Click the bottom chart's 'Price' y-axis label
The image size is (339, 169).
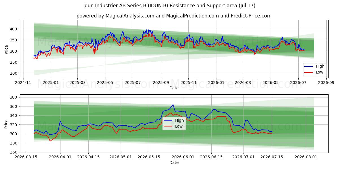pos(6,124)
